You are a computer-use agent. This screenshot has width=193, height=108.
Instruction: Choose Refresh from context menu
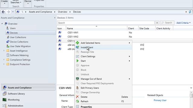click(x=103, y=101)
